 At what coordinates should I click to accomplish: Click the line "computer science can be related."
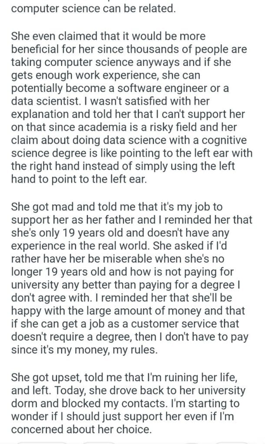point(93,9)
